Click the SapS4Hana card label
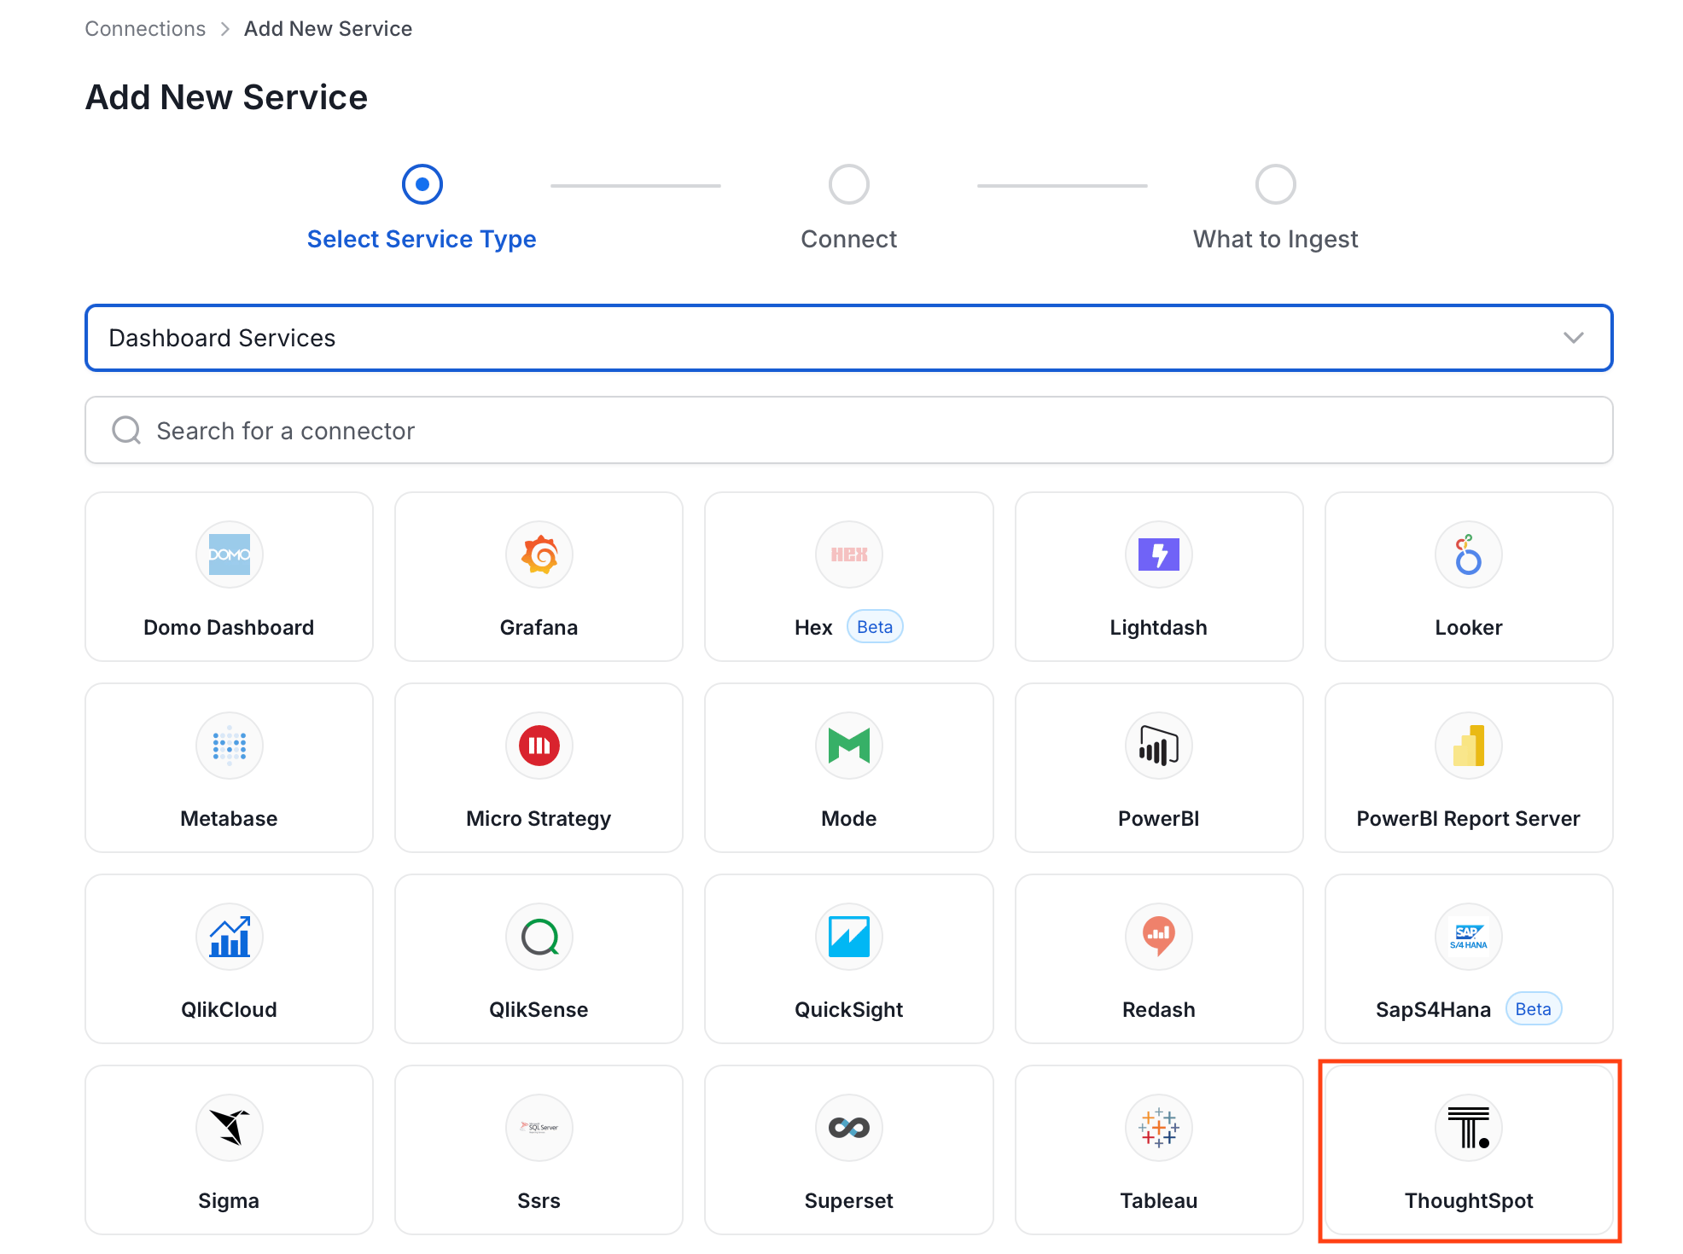 coord(1433,1010)
